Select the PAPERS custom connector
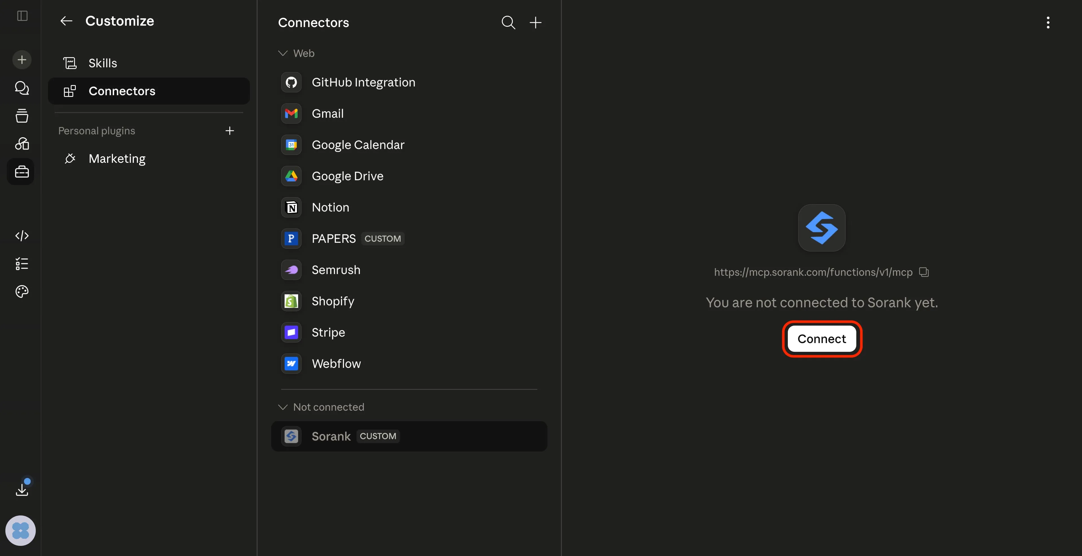The image size is (1082, 556). [x=409, y=239]
